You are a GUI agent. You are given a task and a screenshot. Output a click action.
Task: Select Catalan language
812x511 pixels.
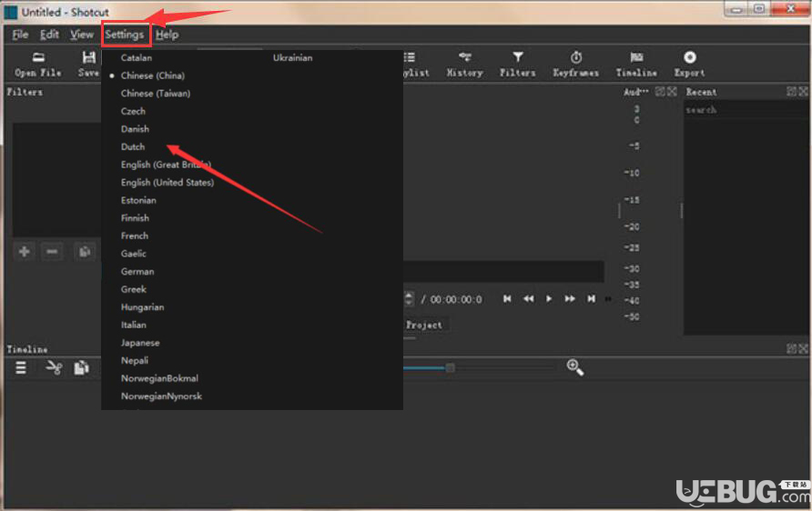click(137, 58)
